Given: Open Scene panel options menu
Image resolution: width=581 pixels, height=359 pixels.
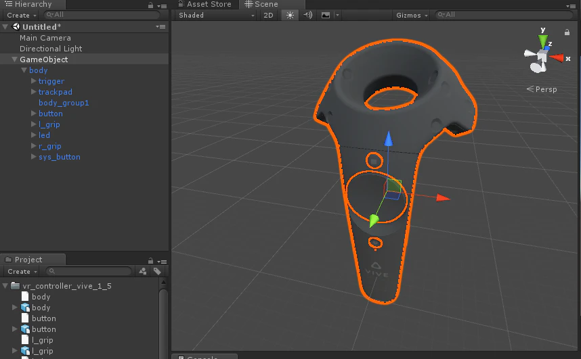Looking at the screenshot, I should (x=571, y=6).
